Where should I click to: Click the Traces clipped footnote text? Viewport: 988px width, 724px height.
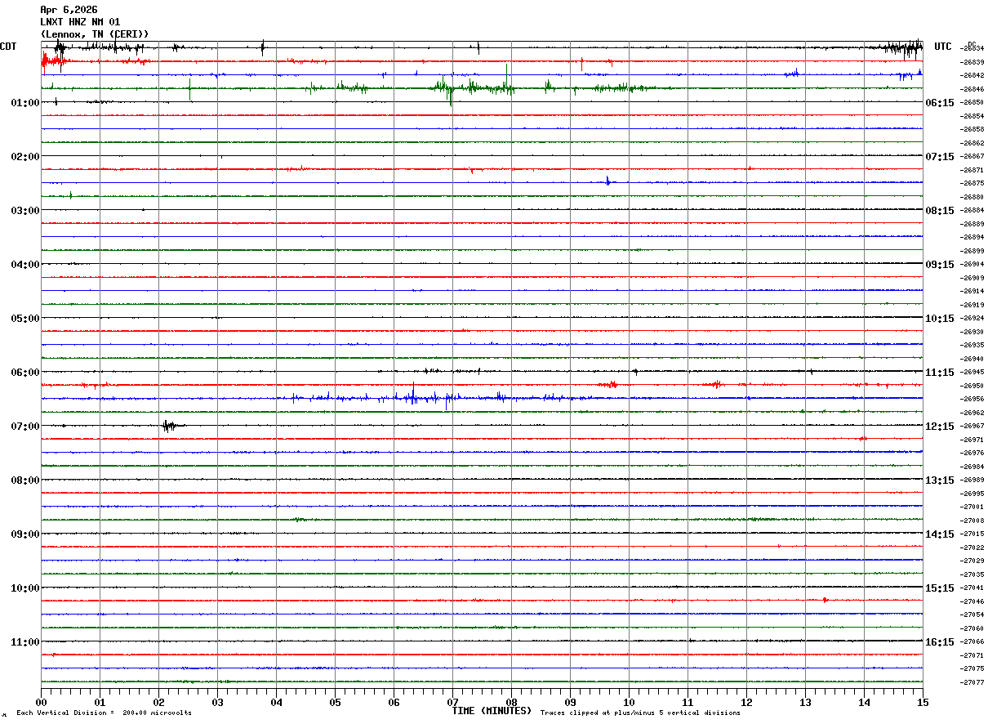coord(640,713)
